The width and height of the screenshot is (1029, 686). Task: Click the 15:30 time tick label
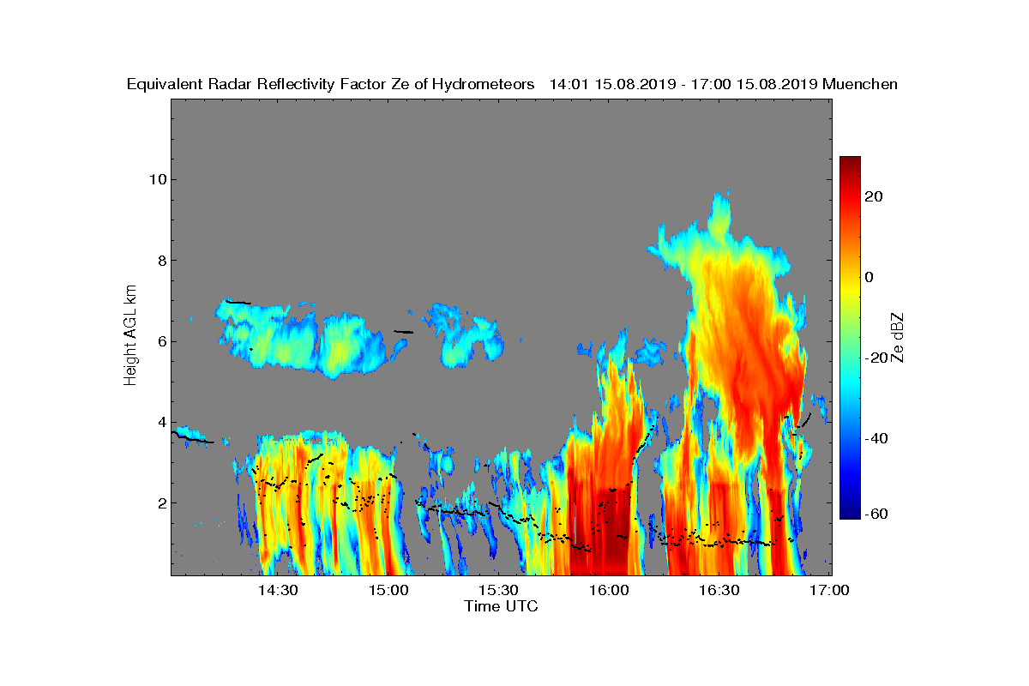click(x=498, y=591)
